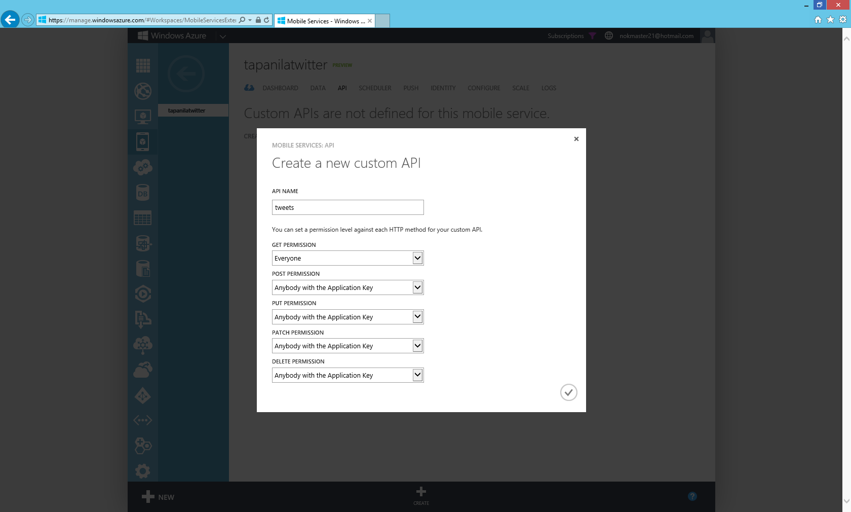
Task: Expand the Windows Azure header chevron
Action: (x=223, y=36)
